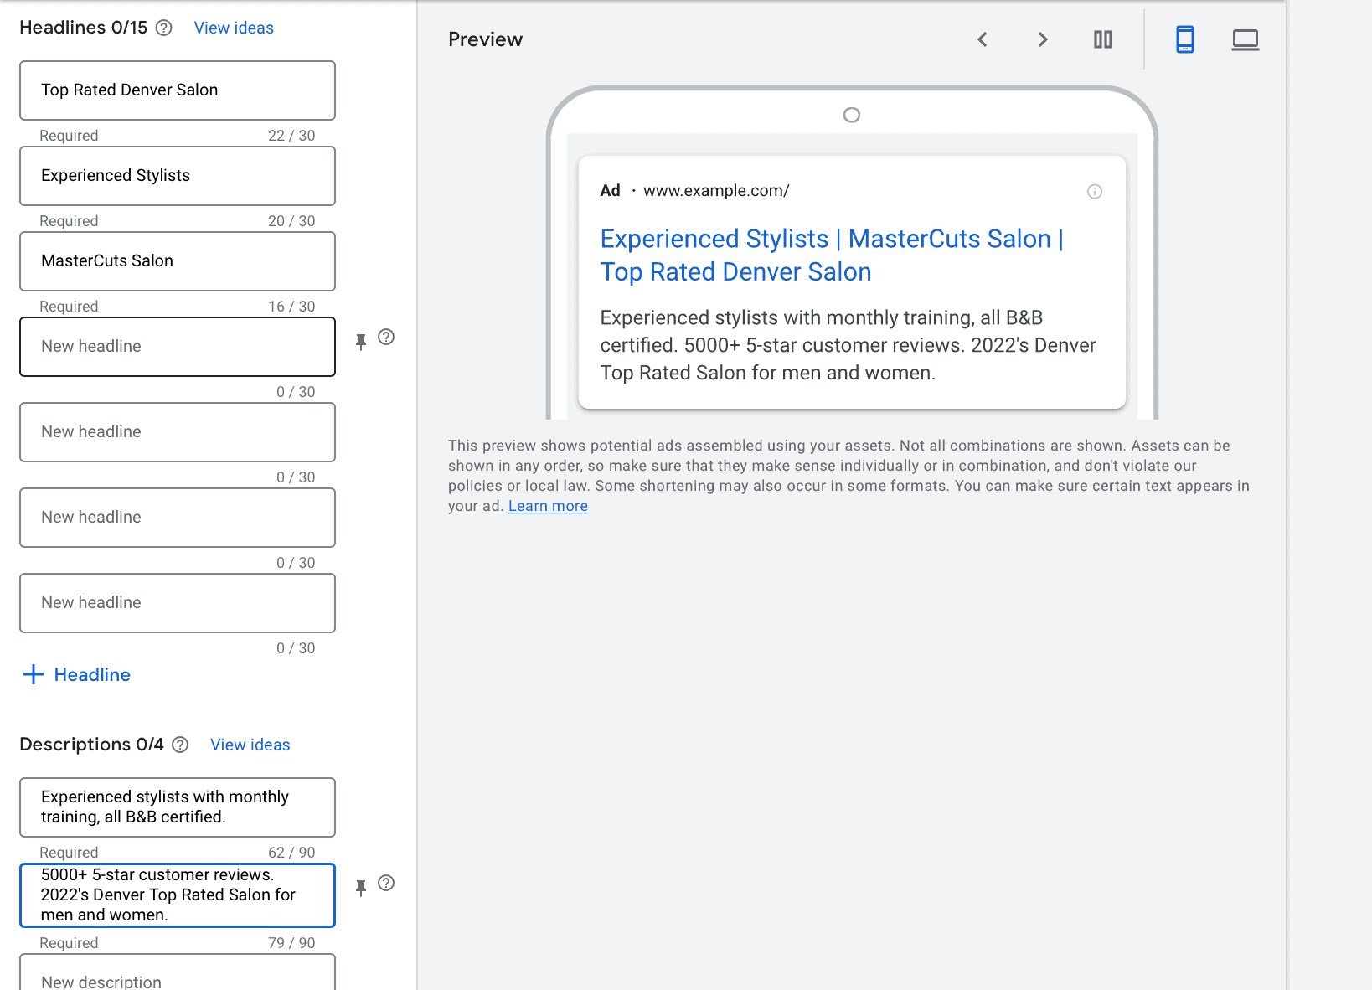Switch preview to desktop device
The width and height of the screenshot is (1372, 990).
pyautogui.click(x=1245, y=39)
